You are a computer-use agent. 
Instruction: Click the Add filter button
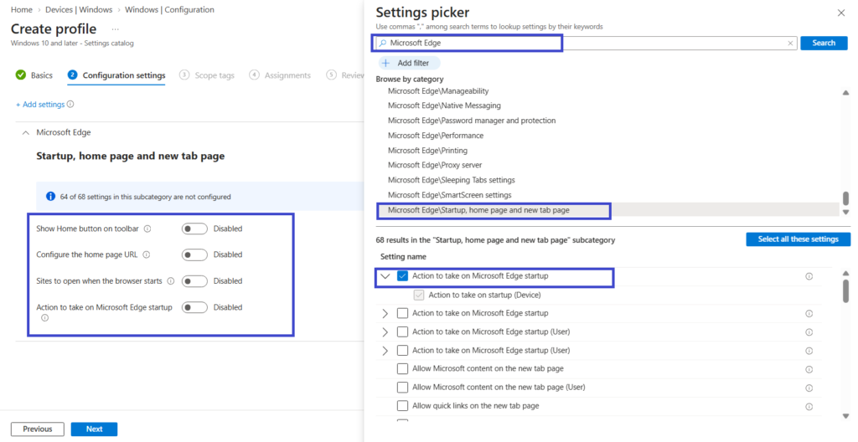click(408, 63)
